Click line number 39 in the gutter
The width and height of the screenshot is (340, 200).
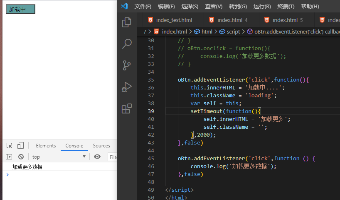(151, 111)
